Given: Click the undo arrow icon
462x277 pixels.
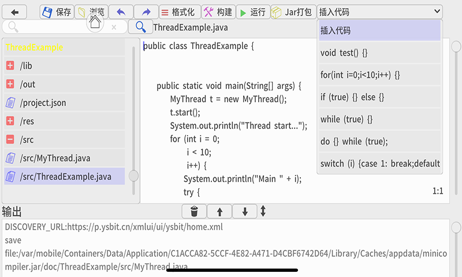Looking at the screenshot, I should (x=121, y=12).
